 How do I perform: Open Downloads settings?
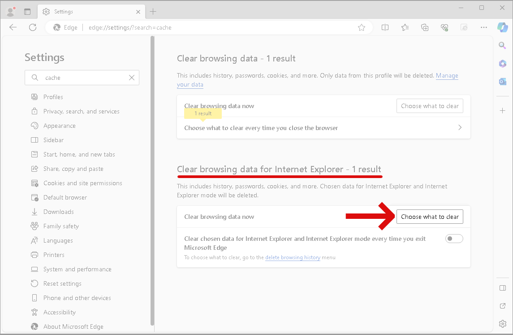(x=52, y=212)
